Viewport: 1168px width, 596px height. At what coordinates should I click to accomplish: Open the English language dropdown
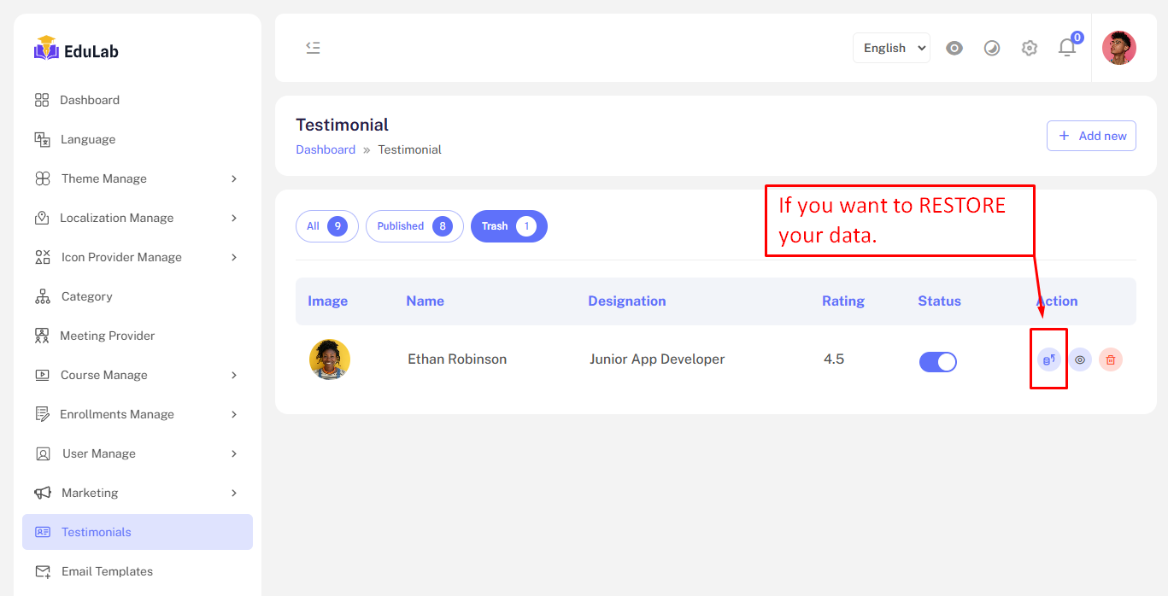tap(891, 48)
